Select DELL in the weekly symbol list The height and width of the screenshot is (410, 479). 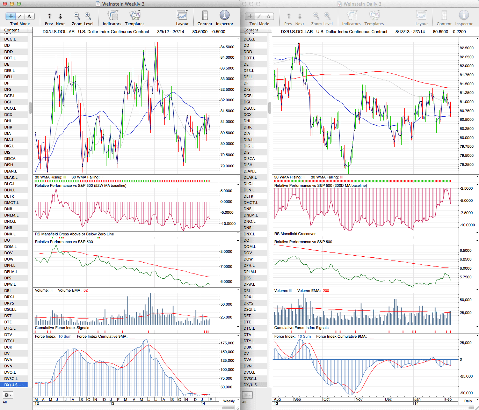(9, 77)
